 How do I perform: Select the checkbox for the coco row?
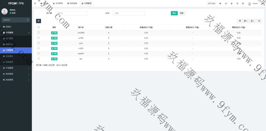39,43
